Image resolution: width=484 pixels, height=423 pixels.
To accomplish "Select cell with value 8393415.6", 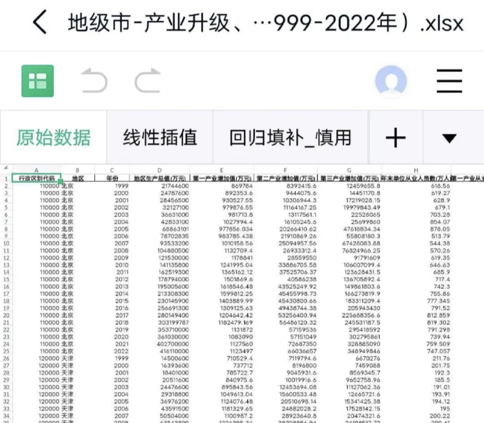I will tap(285, 186).
